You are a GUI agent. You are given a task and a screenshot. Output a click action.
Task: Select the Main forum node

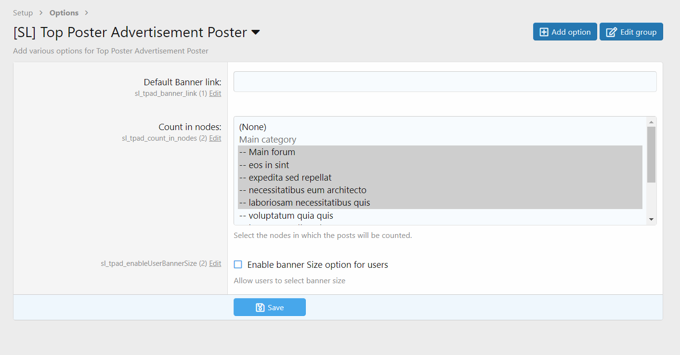coord(272,152)
